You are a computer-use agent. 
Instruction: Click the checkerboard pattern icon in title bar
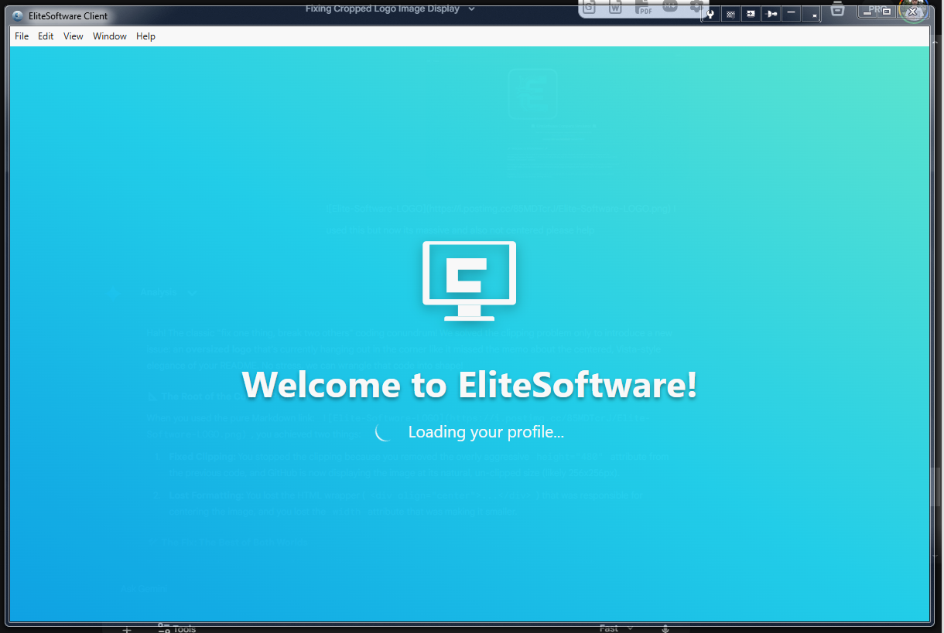pos(730,14)
